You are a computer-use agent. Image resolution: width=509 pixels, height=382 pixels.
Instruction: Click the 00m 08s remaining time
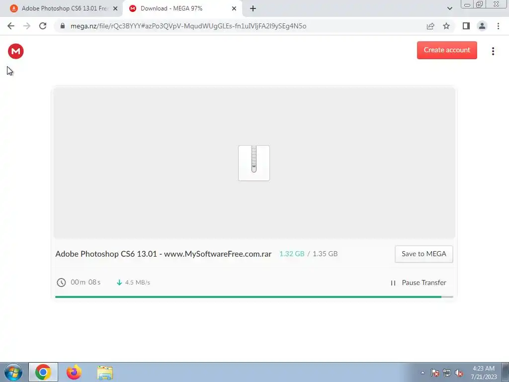point(85,282)
